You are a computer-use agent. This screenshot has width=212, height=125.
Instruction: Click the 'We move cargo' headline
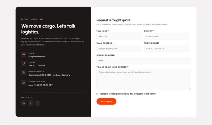pos(48,29)
